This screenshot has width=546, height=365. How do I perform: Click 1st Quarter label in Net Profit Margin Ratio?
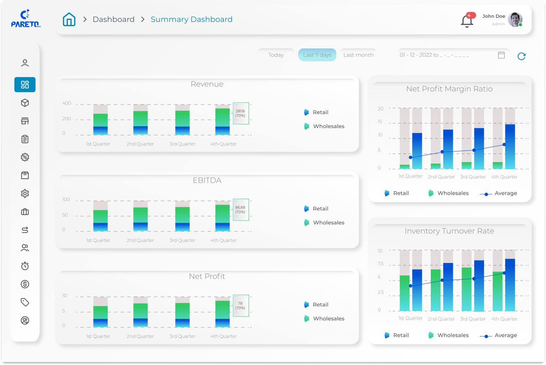pyautogui.click(x=411, y=176)
